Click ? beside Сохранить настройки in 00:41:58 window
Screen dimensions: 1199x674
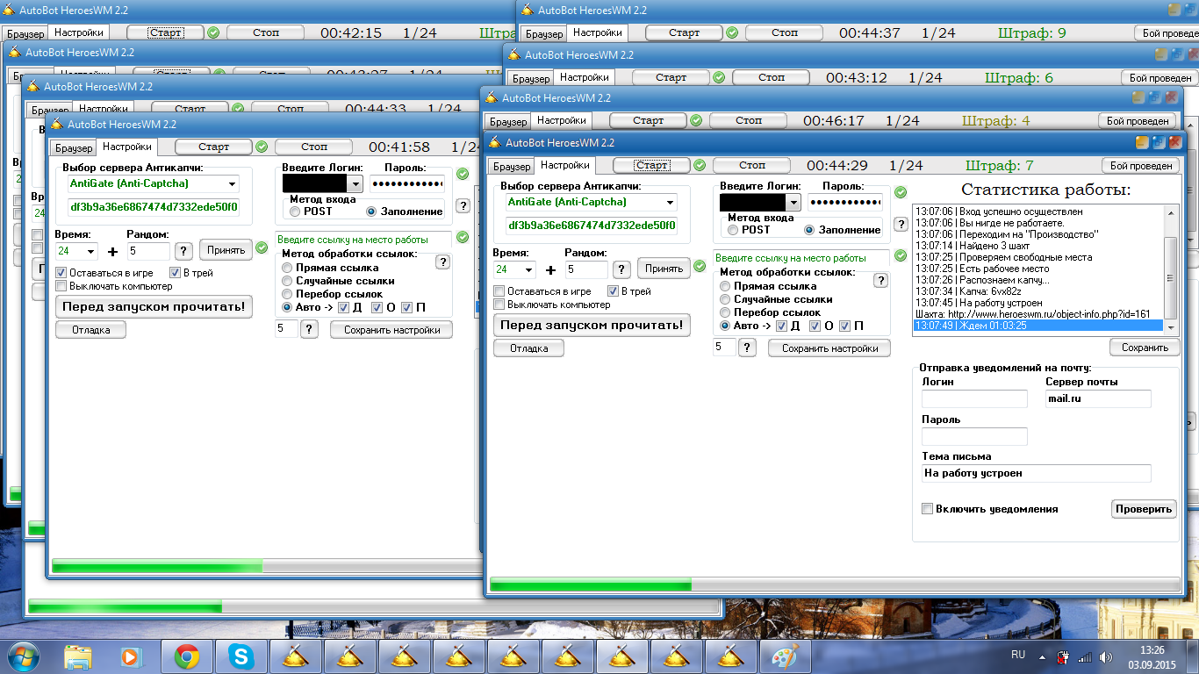pyautogui.click(x=309, y=329)
